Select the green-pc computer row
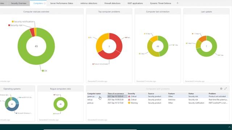The image size is (232, 130). pos(158,96)
